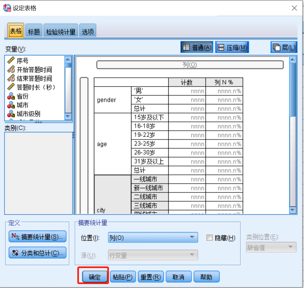The height and width of the screenshot is (288, 304).
Task: Click the 取消 button
Action: click(x=178, y=277)
